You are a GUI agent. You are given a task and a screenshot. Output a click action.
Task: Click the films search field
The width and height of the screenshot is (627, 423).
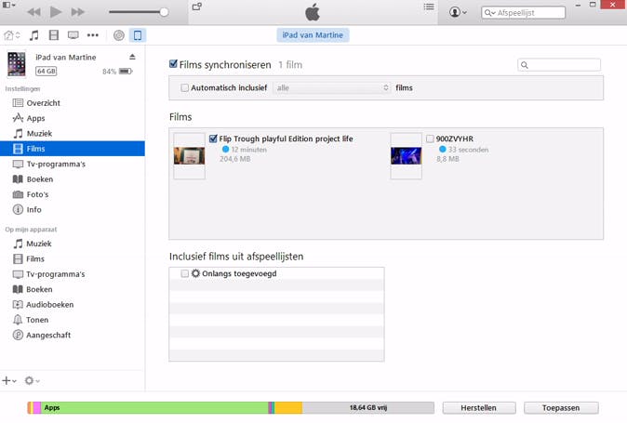[x=559, y=65]
